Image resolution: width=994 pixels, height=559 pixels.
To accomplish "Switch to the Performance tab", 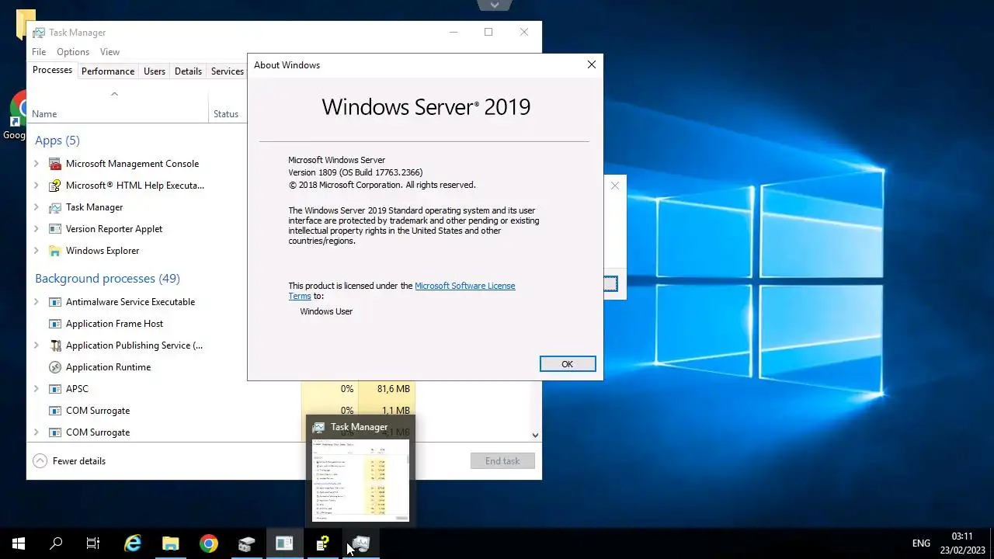I will point(108,71).
